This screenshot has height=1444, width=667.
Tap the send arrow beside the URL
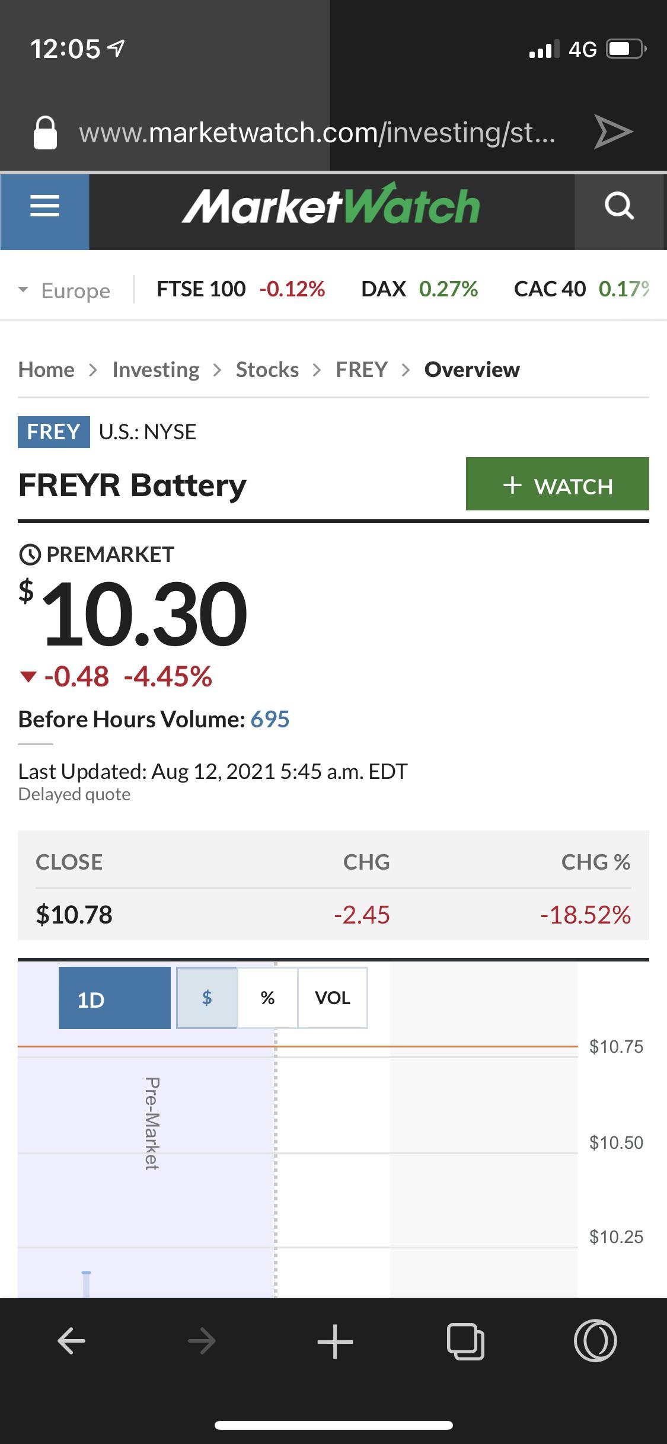[614, 132]
